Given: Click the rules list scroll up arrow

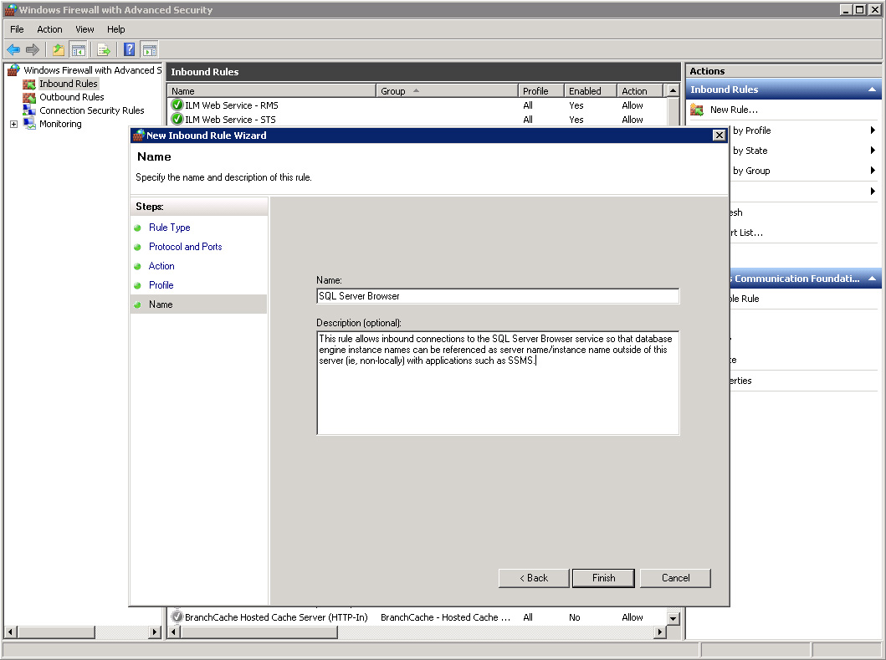Looking at the screenshot, I should (x=673, y=91).
